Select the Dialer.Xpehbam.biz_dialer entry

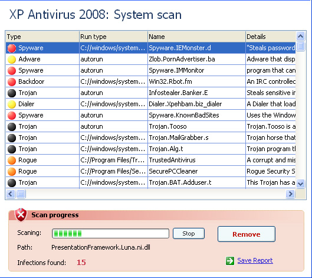[196, 104]
